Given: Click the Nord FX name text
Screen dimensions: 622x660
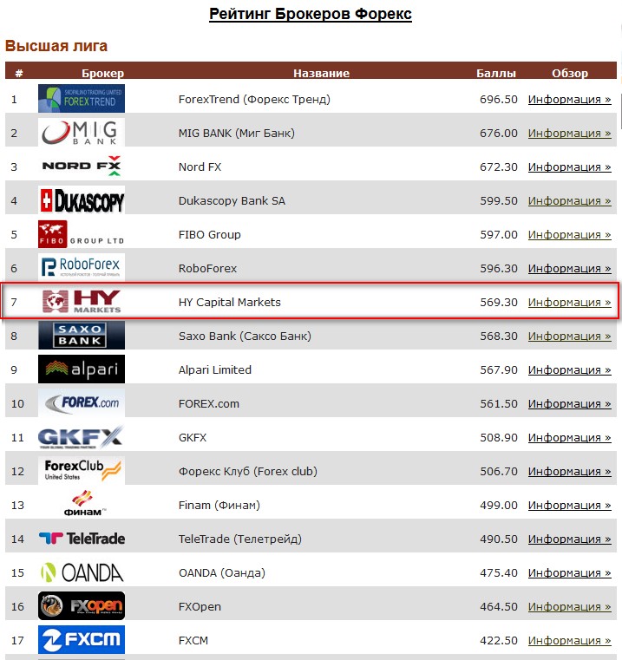Looking at the screenshot, I should [x=200, y=167].
